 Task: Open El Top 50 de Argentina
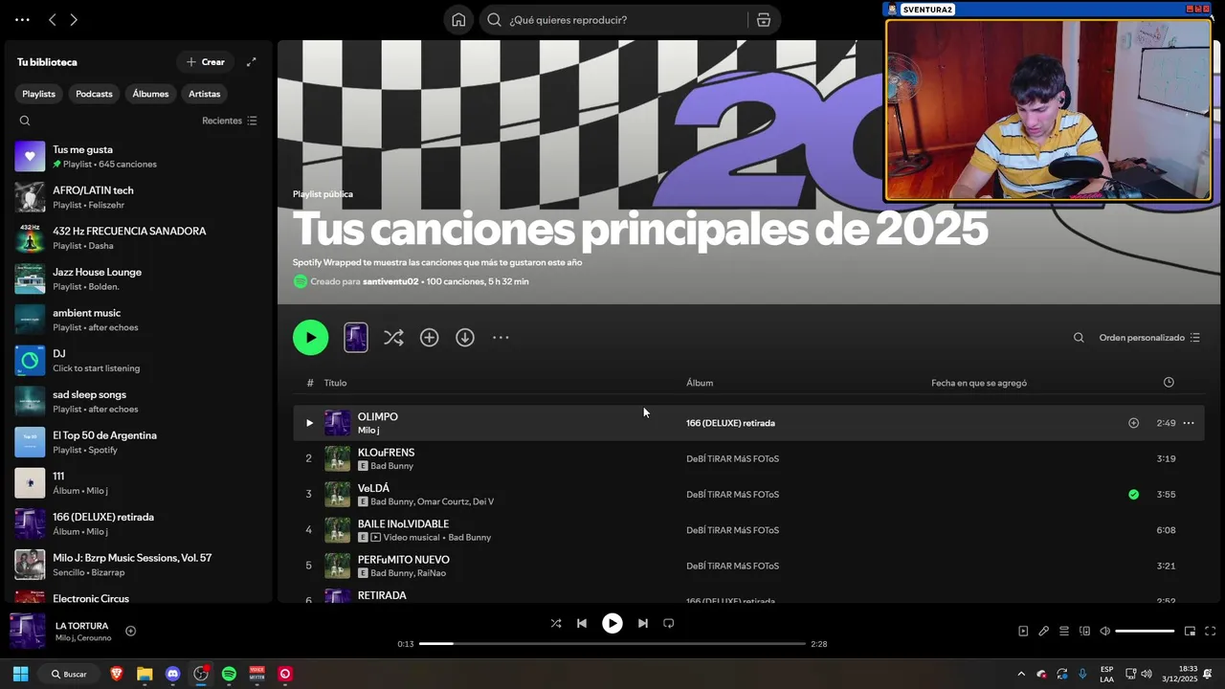pyautogui.click(x=139, y=442)
